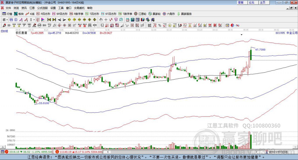Image resolution: width=298 pixels, height=160 pixels.
Task: Click the jump-to-last bar icon
Action: coord(54,20)
